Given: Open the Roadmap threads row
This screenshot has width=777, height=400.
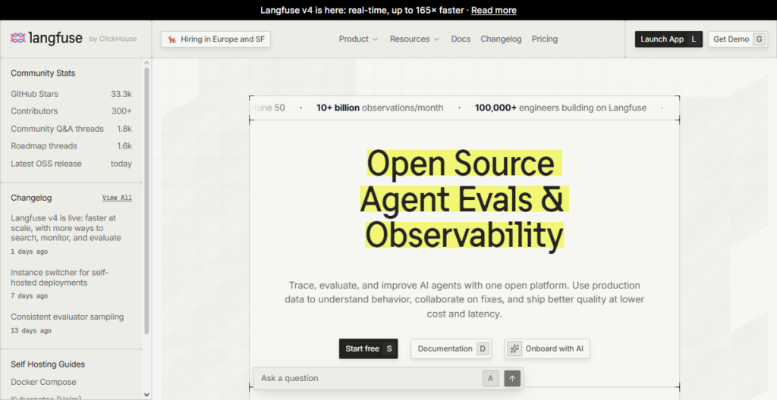Looking at the screenshot, I should (71, 146).
